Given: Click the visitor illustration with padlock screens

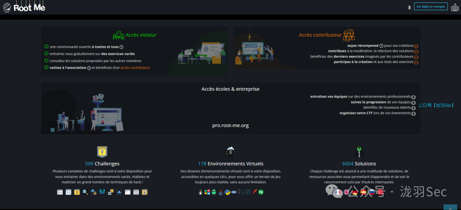Looking at the screenshot, I should point(202,53).
